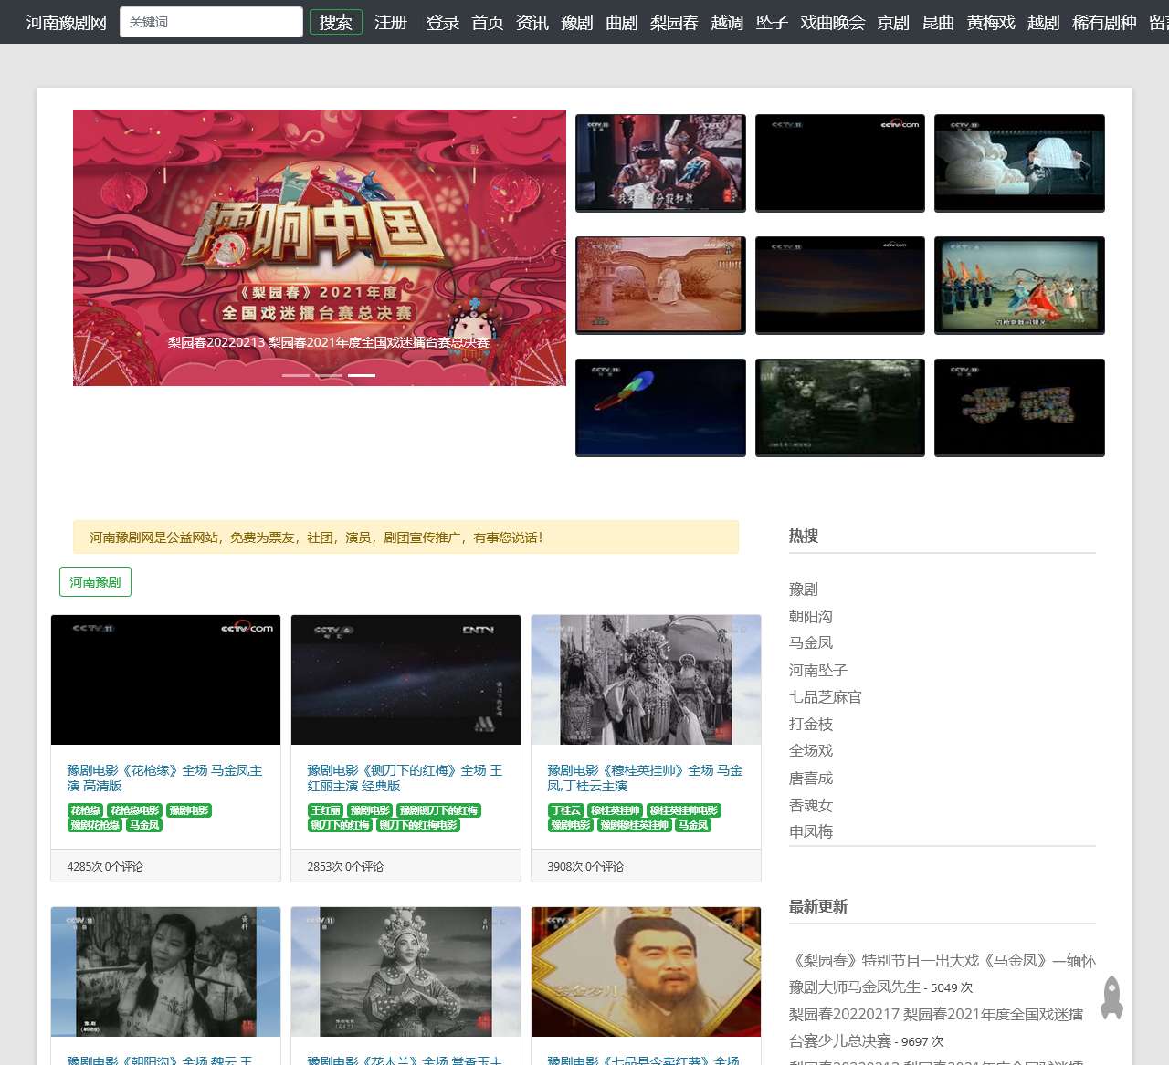
Task: Click the 王红丽 green tag
Action: [325, 810]
